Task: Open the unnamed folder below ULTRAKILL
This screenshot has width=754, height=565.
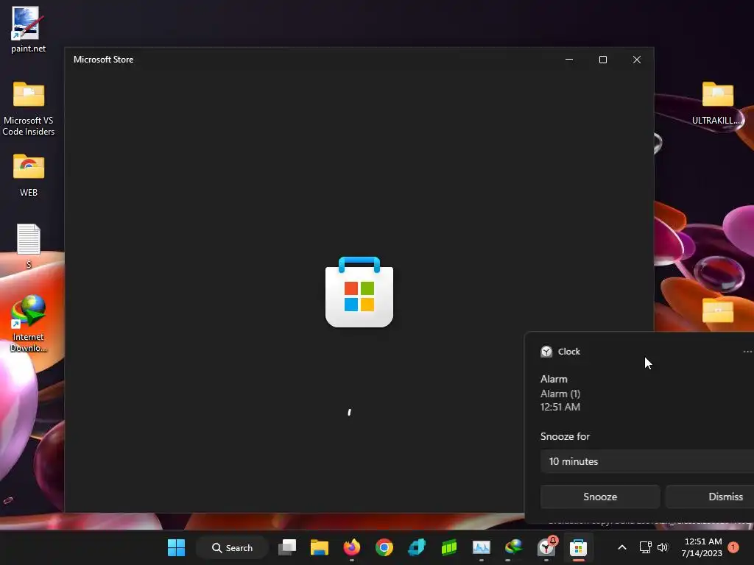Action: point(717,310)
